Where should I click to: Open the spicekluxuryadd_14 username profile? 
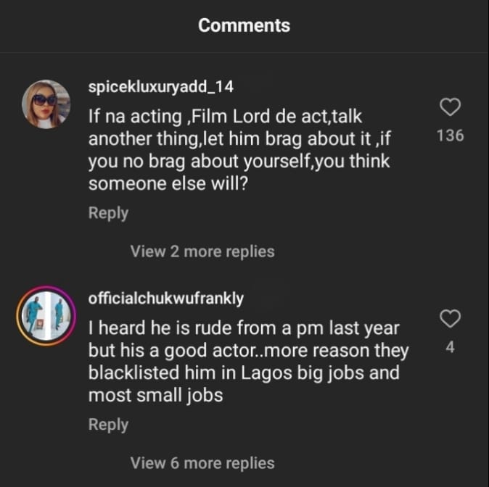[x=161, y=87]
